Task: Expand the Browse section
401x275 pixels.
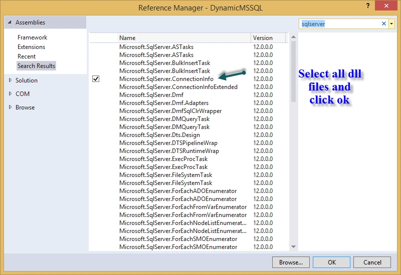Action: 10,107
